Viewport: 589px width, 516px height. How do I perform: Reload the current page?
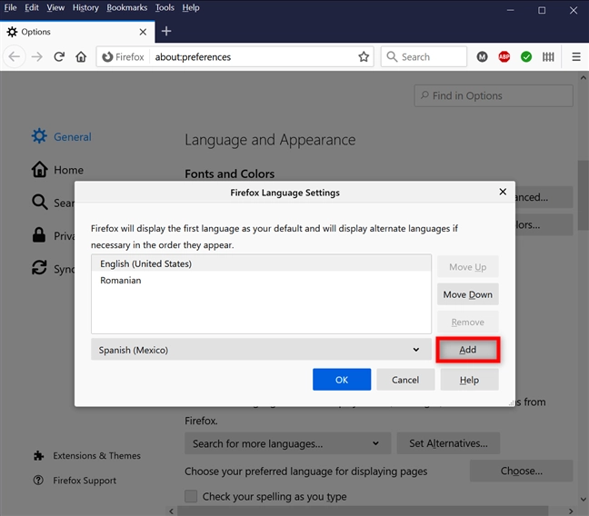[x=59, y=56]
